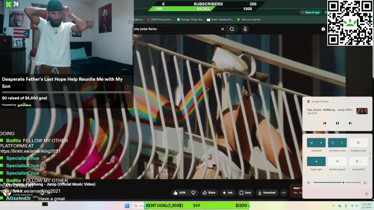Download the video
The image size is (374, 210).
267,192
